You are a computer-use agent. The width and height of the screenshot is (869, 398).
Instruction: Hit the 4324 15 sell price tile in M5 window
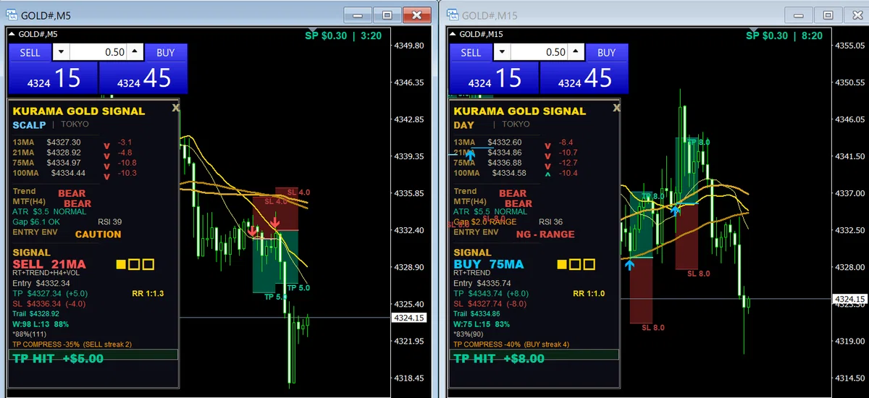[x=53, y=78]
